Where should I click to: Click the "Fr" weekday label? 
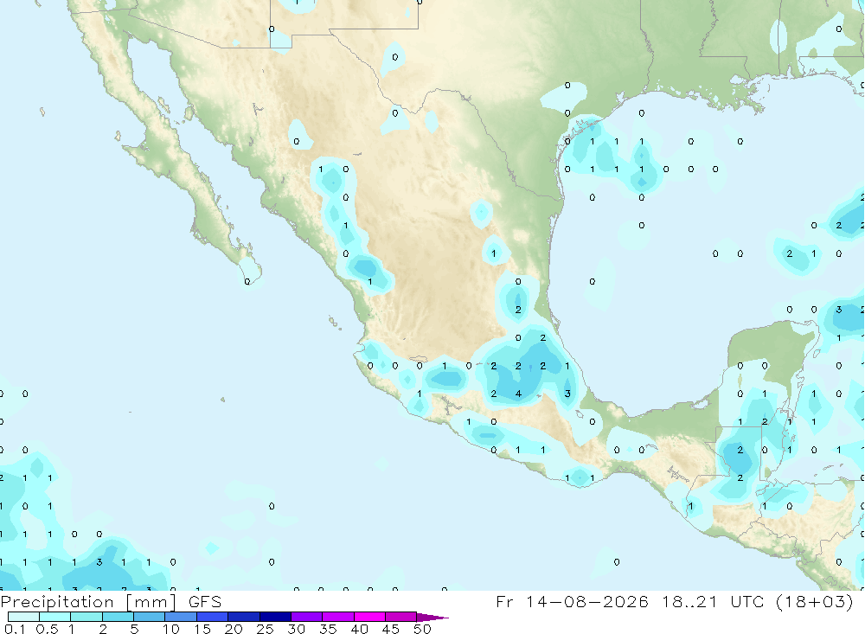(504, 601)
